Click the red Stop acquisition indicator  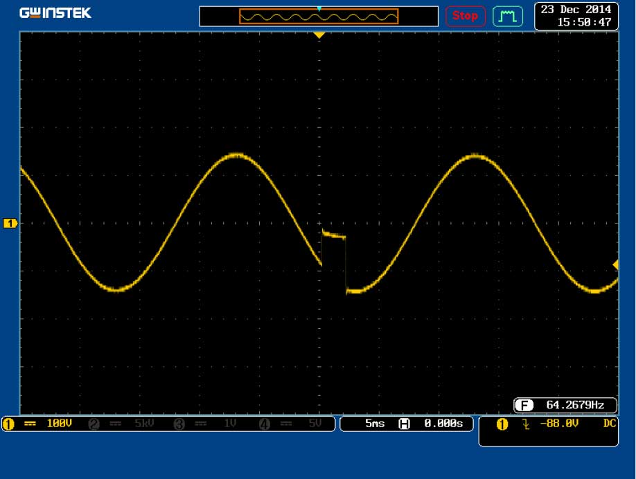click(x=465, y=16)
